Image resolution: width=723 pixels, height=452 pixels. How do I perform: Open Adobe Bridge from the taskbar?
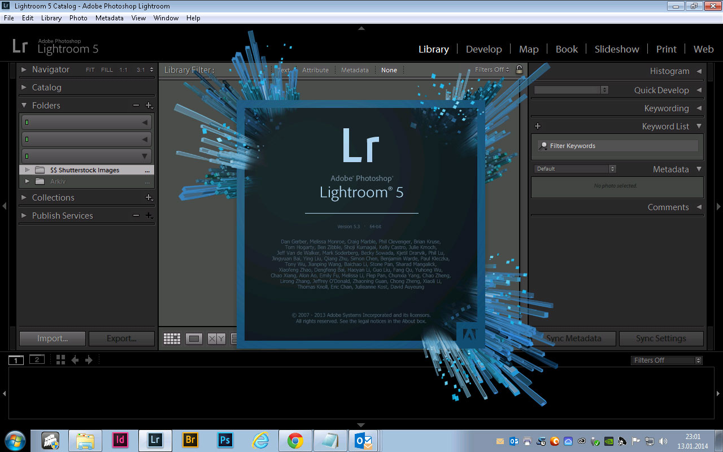click(x=190, y=440)
